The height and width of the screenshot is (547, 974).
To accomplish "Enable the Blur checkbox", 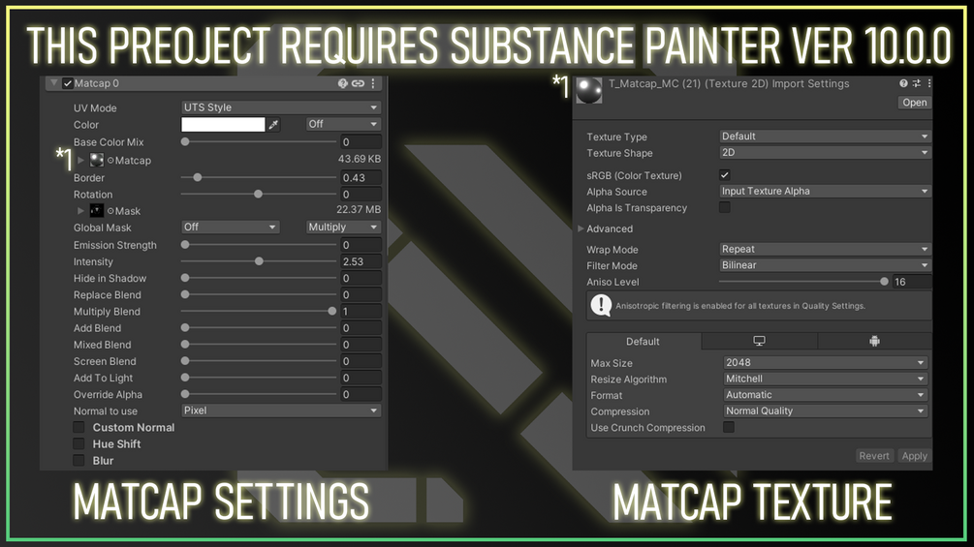I will 79,461.
